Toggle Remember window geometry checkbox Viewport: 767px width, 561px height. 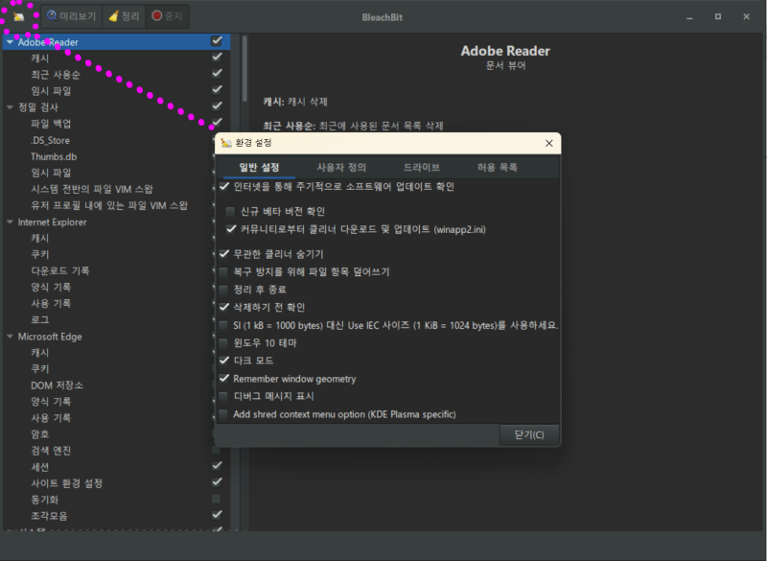(x=224, y=379)
